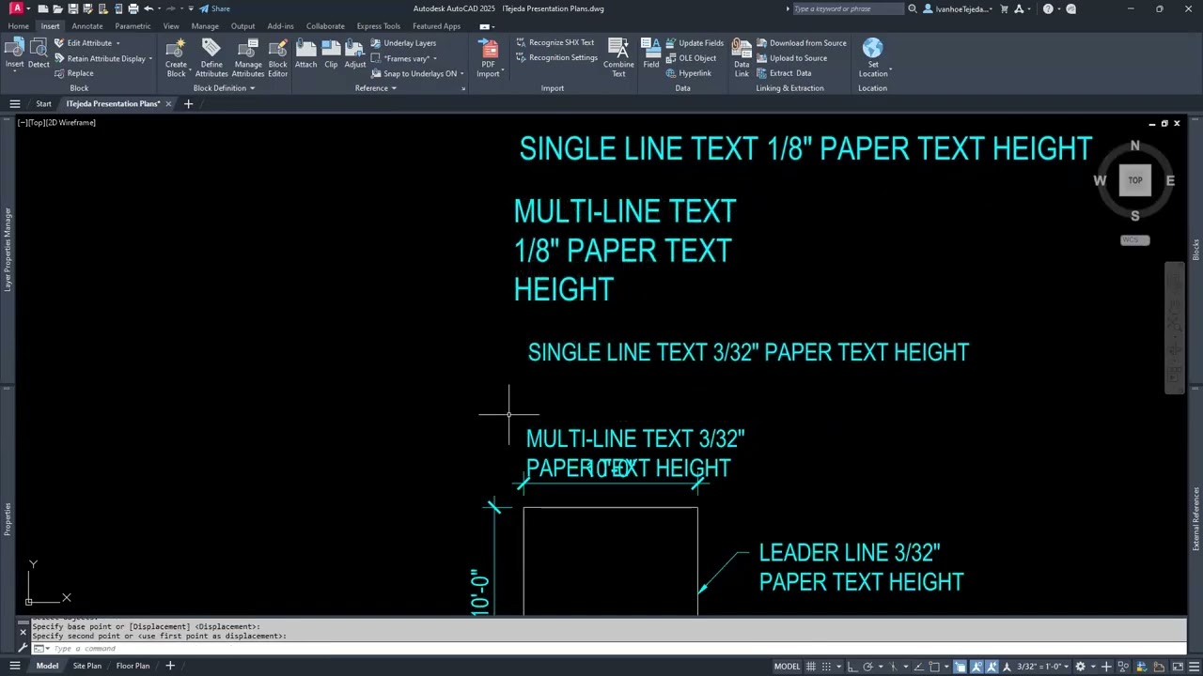Click the Open folder icon in quick access toolbar
The width and height of the screenshot is (1203, 676).
click(57, 8)
